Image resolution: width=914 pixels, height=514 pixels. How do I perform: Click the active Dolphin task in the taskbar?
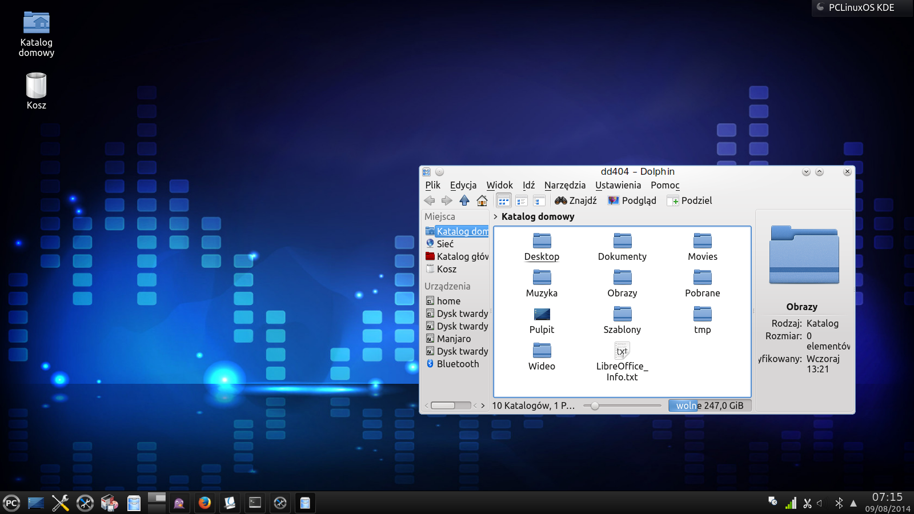pyautogui.click(x=305, y=503)
